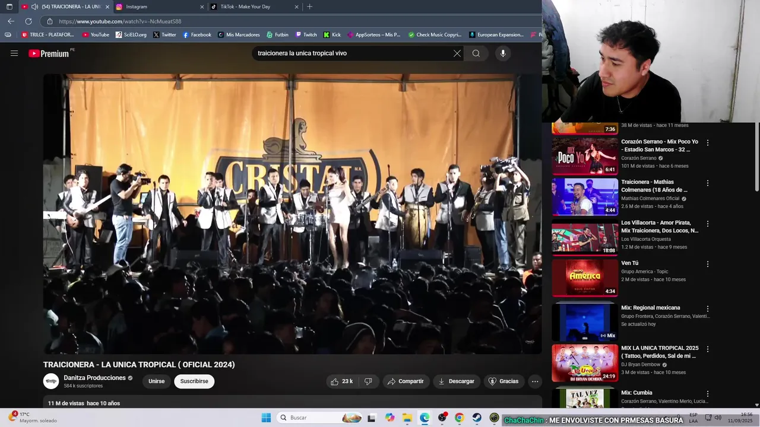This screenshot has height=427, width=760.
Task: Open Steam from the taskbar
Action: pos(477,418)
